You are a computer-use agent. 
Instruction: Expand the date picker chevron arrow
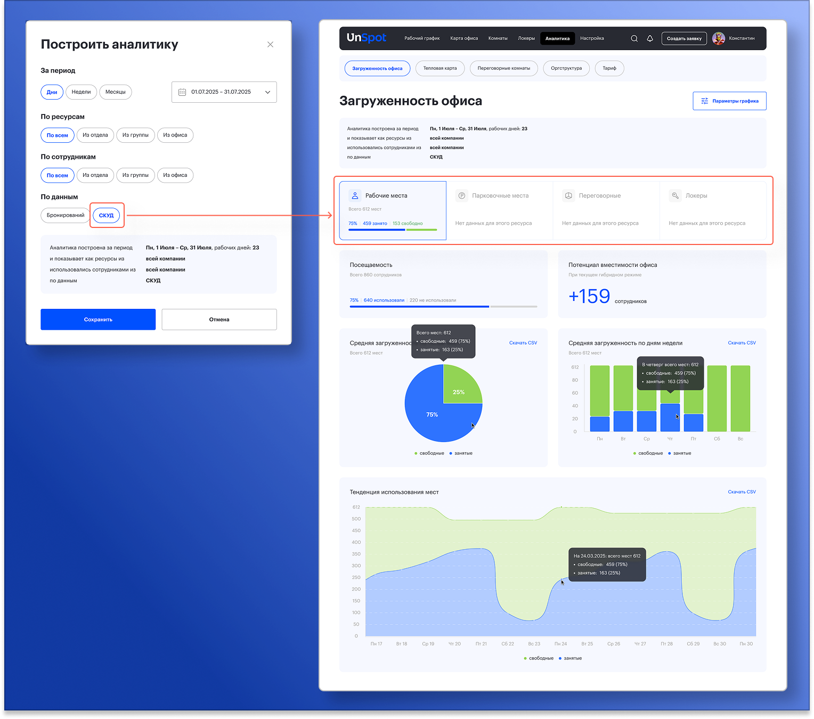point(267,92)
